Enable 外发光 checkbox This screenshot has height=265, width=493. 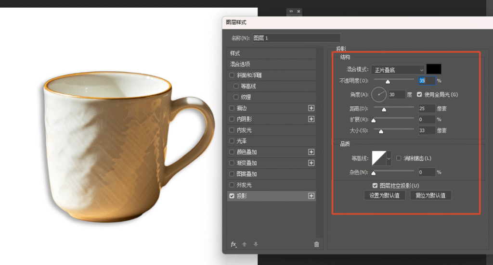click(232, 185)
